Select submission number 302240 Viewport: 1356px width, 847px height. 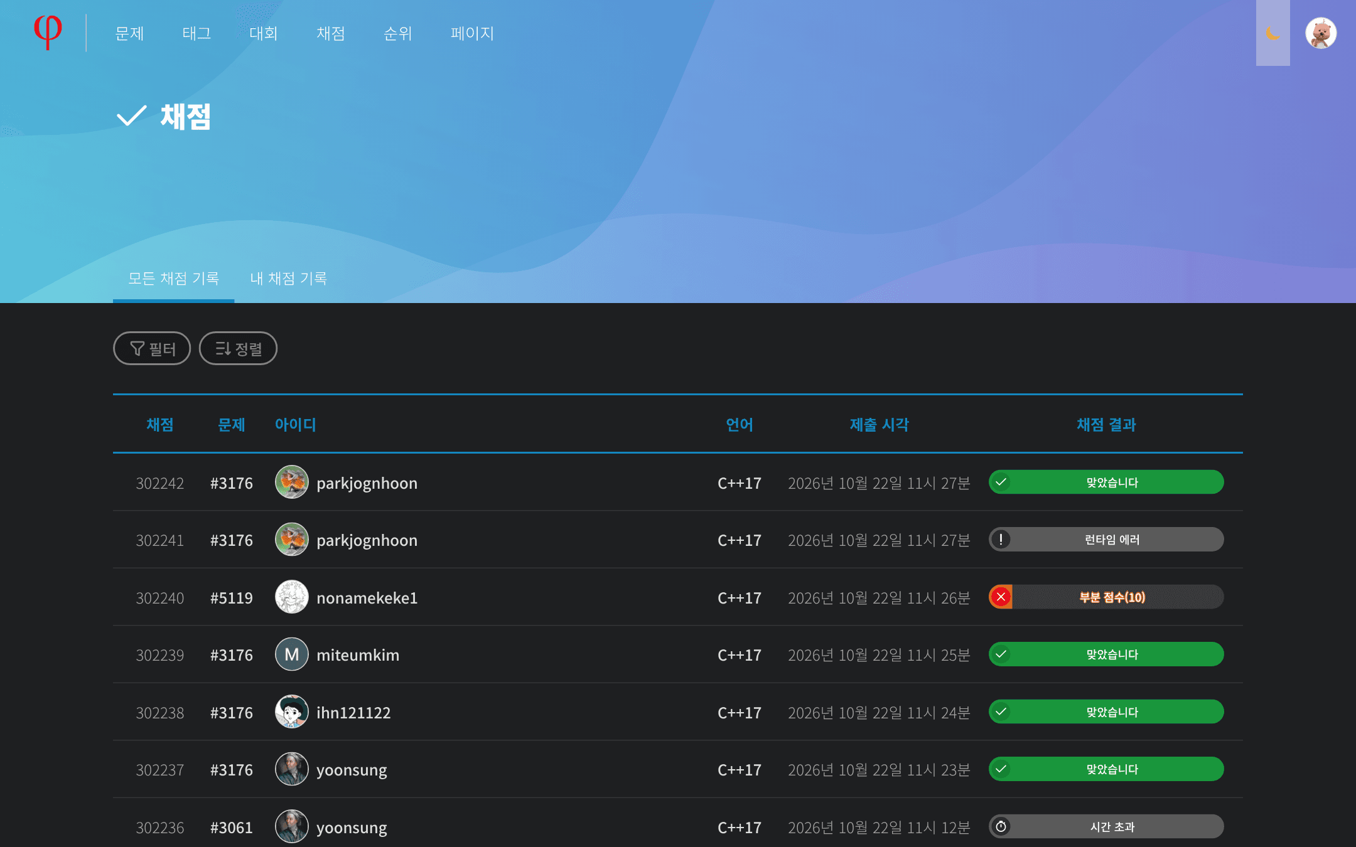tap(160, 598)
